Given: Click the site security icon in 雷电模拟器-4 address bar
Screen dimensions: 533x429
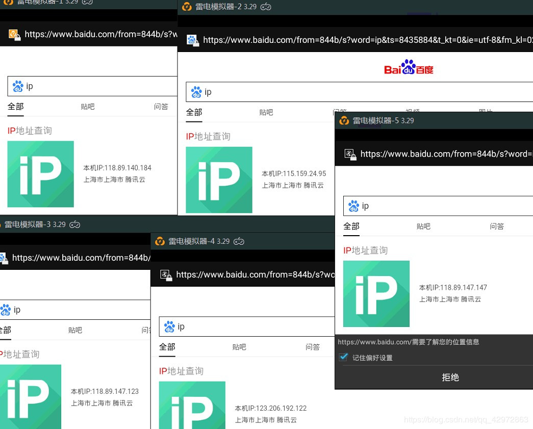Looking at the screenshot, I should click(x=166, y=275).
